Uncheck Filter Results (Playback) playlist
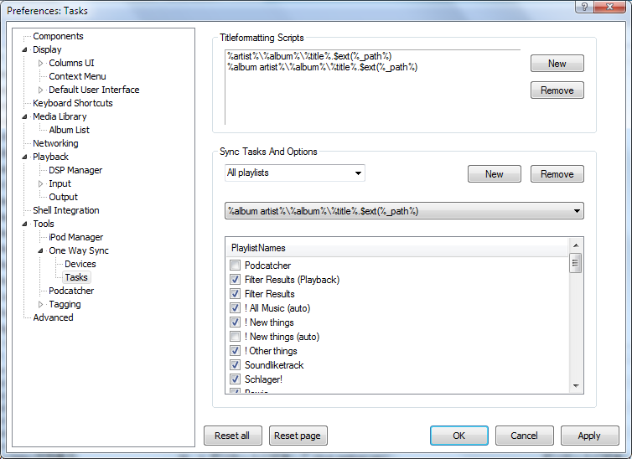This screenshot has height=459, width=632. pos(236,280)
